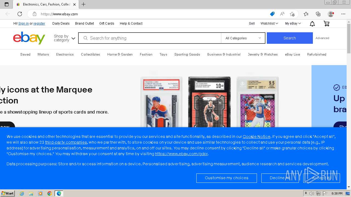View site information lock icon
This screenshot has width=351, height=197.
tap(35, 14)
